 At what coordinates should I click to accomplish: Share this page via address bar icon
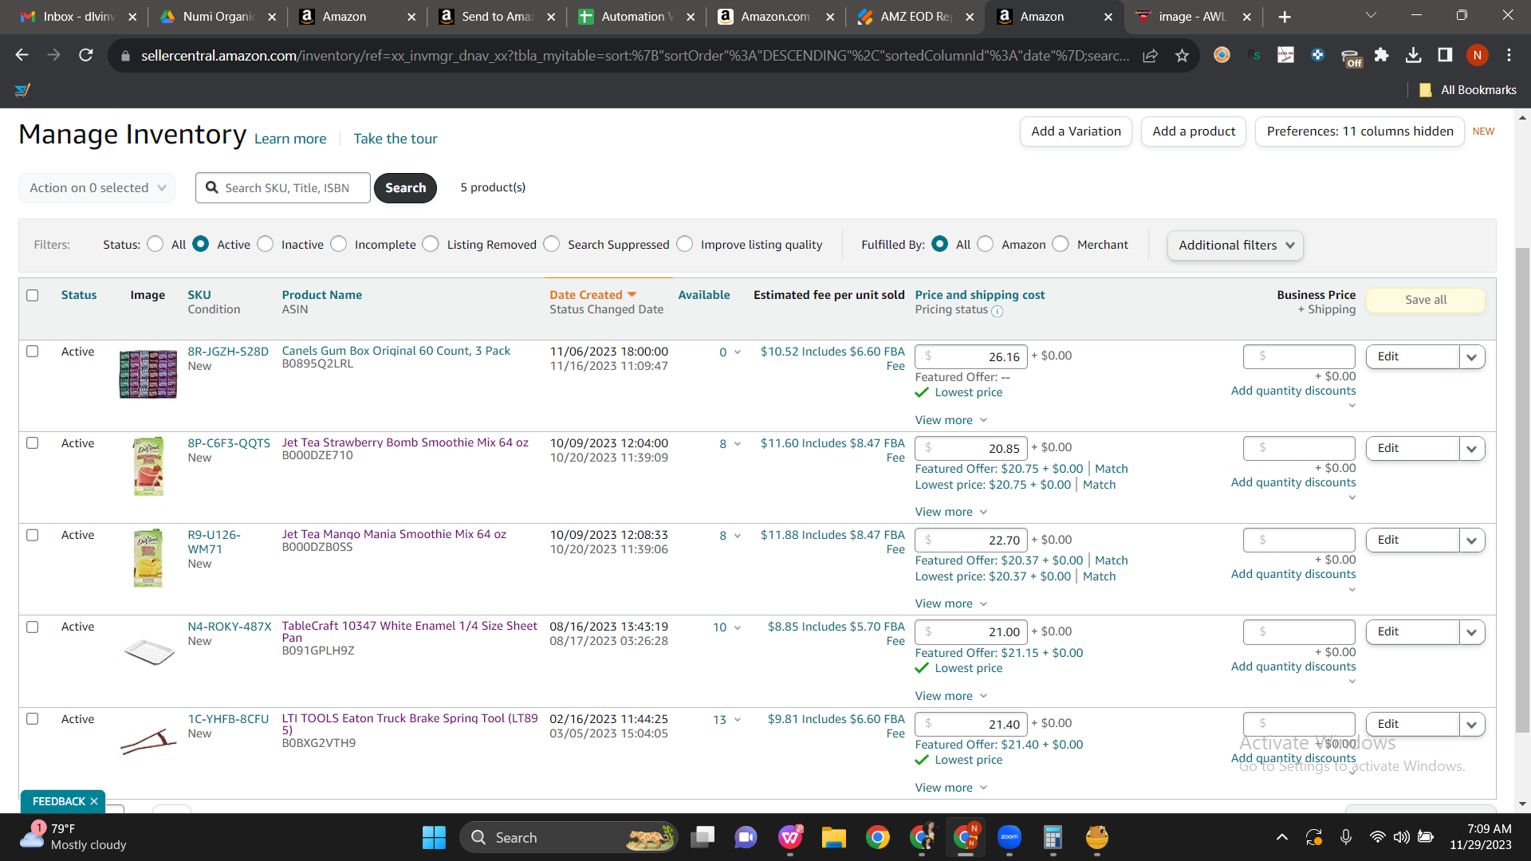click(1150, 55)
